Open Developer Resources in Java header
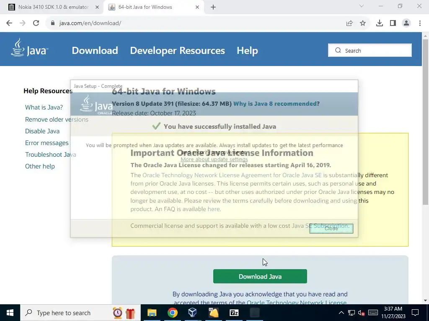This screenshot has width=429, height=321. click(x=177, y=51)
